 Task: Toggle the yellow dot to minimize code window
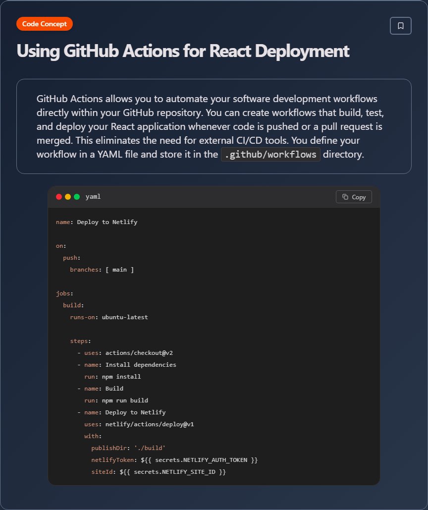(x=68, y=196)
